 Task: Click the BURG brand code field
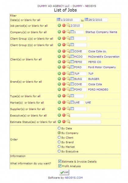(x=80, y=79)
